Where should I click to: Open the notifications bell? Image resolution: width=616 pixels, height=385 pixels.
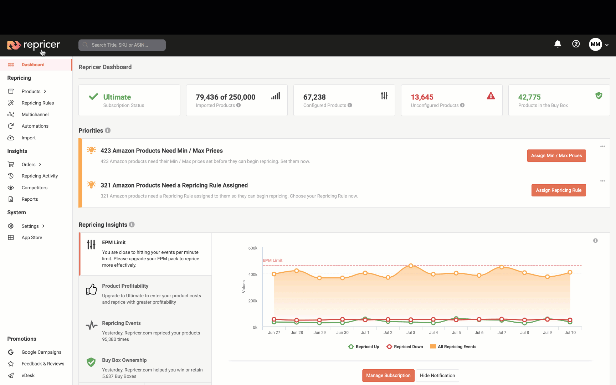pyautogui.click(x=558, y=44)
